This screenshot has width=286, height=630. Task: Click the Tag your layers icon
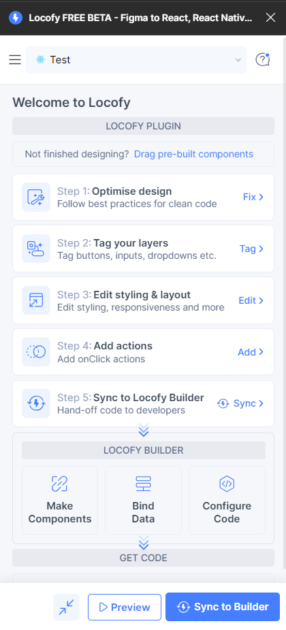point(36,249)
